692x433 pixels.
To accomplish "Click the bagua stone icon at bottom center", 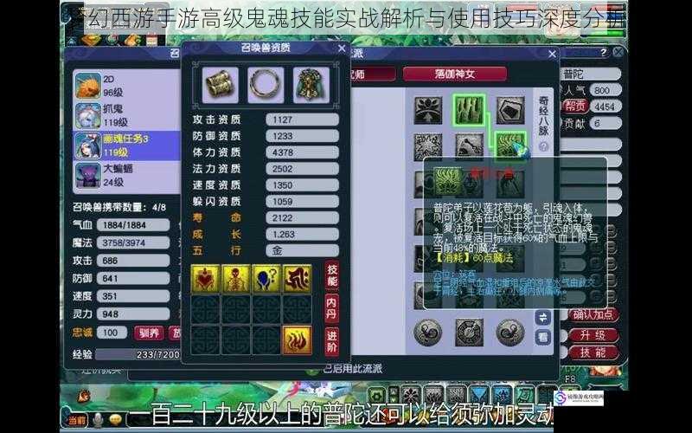I will click(469, 333).
